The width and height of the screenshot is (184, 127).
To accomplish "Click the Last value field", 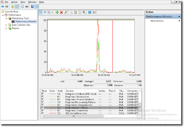I will (74, 81).
